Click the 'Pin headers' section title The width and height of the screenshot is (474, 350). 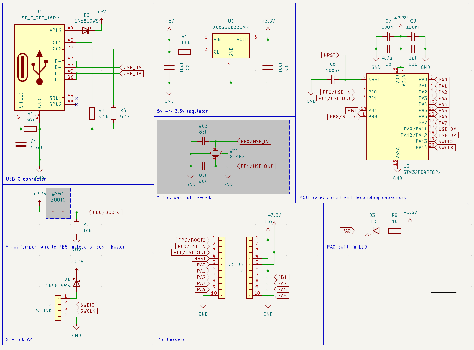pos(171,339)
